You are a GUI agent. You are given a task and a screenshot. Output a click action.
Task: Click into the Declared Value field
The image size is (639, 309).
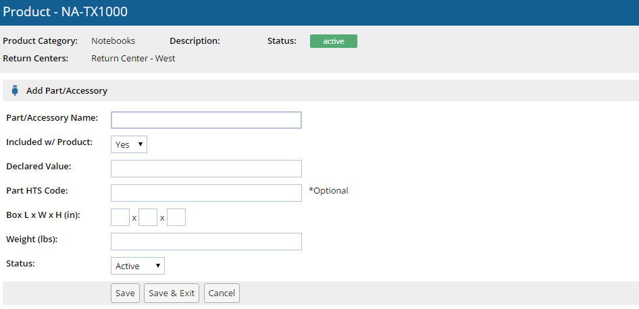point(206,169)
